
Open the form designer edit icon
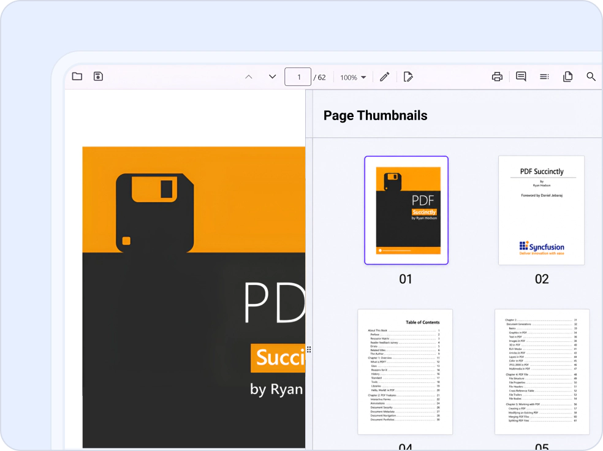(x=408, y=77)
